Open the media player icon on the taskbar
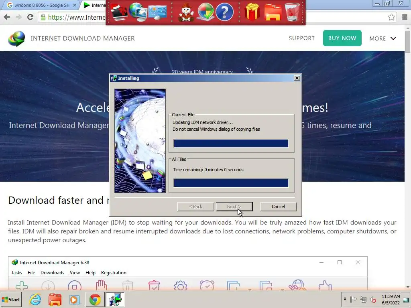The height and width of the screenshot is (308, 411). (x=75, y=300)
